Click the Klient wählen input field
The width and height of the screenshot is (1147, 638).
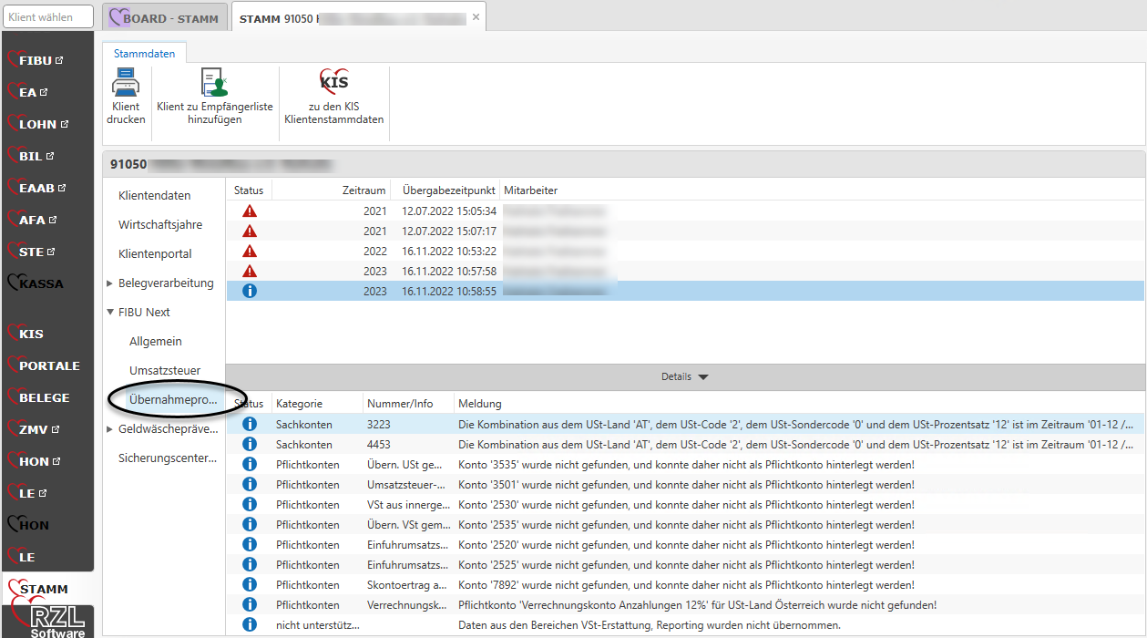tap(49, 16)
